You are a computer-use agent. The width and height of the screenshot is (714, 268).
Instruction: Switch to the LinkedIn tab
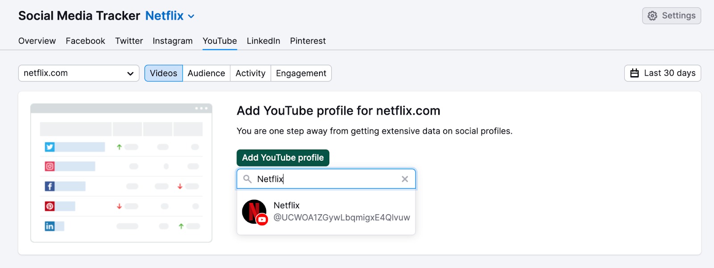tap(263, 41)
